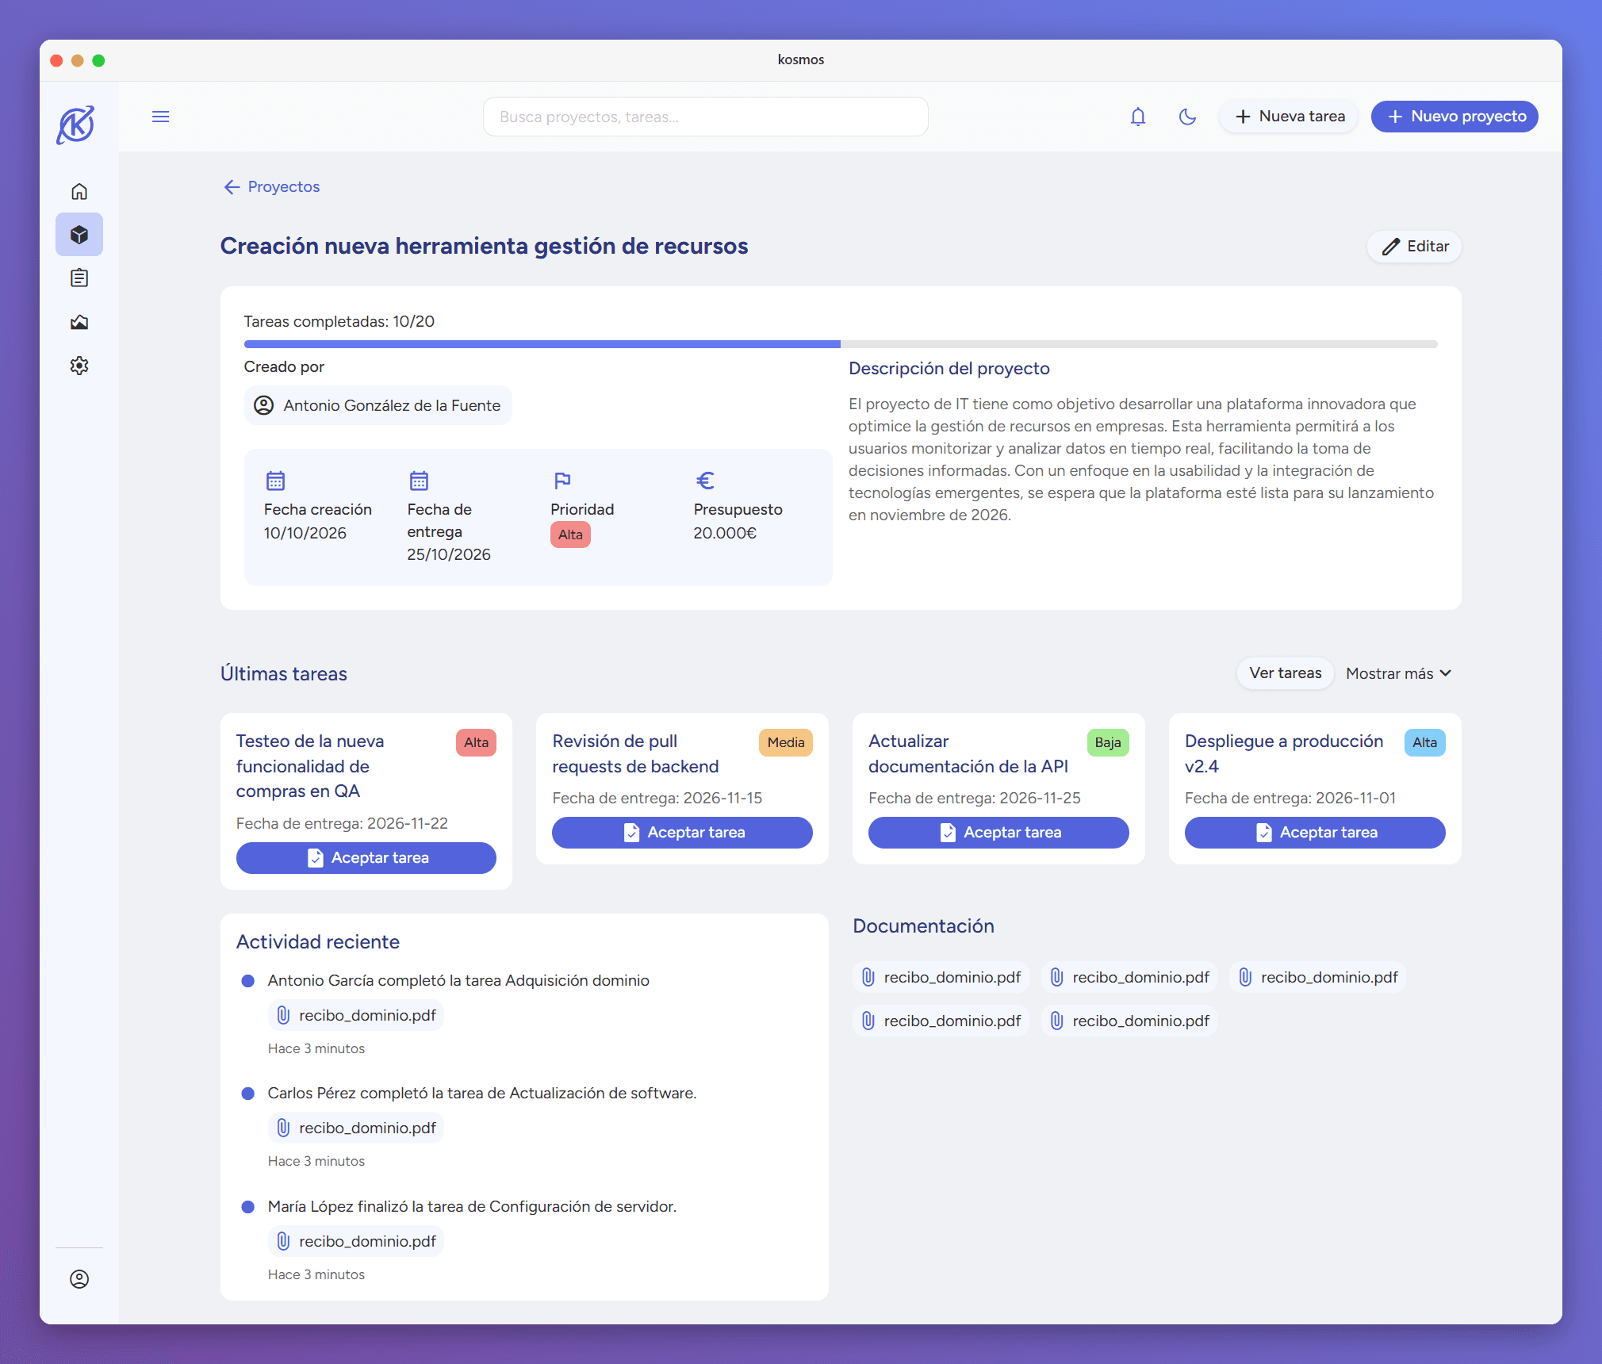
Task: Toggle dark mode moon icon
Action: tap(1187, 117)
